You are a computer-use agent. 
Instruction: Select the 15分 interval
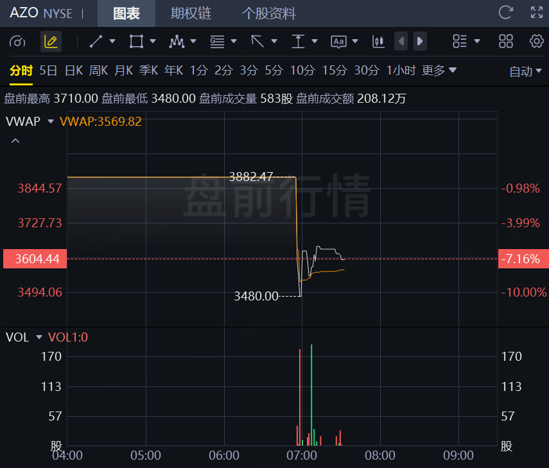(x=335, y=71)
